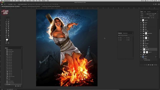Toggle Quick Mask mode in toolbar
The image size is (160, 90).
[x=6, y=43]
